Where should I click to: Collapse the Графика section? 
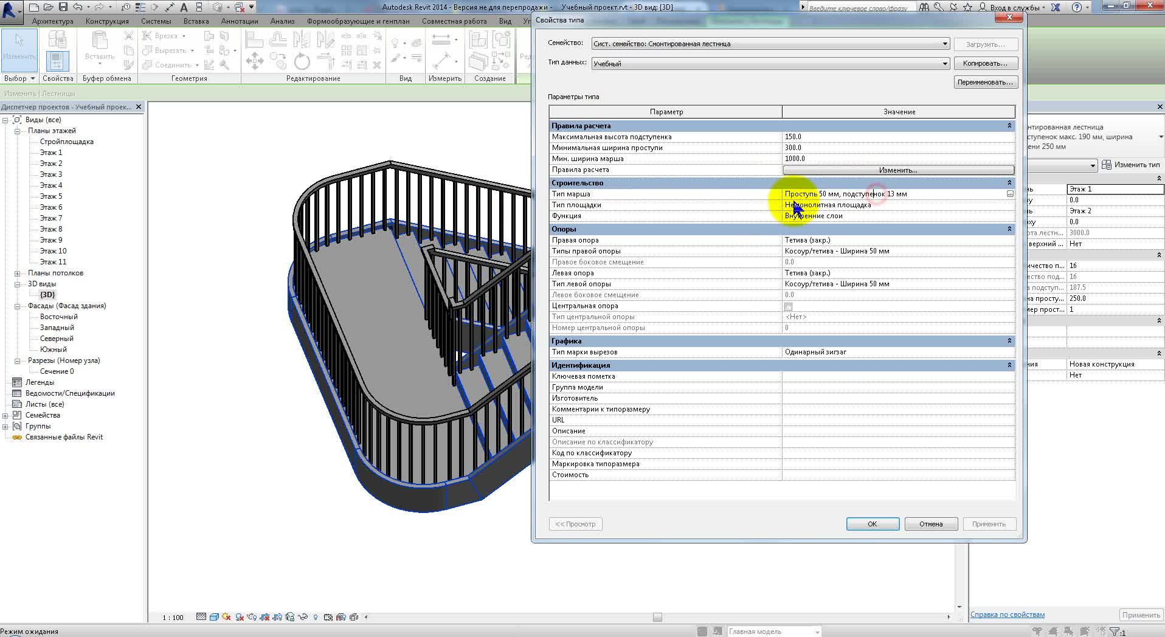1009,341
